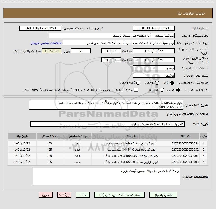Click the گروه کالا field سخت افزار
The image size is (216, 209).
pyautogui.click(x=107, y=124)
